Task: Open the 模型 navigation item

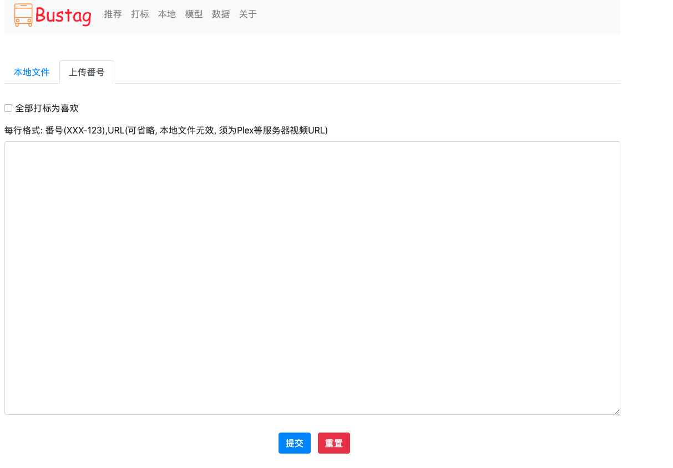Action: click(x=194, y=14)
